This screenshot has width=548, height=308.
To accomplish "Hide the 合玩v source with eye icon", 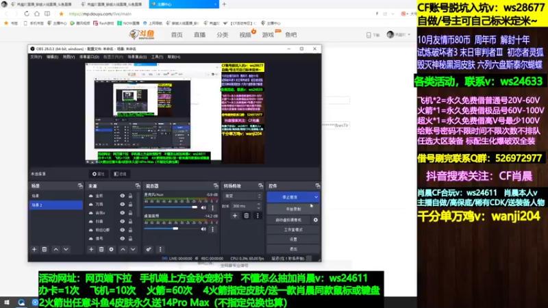I will click(123, 213).
